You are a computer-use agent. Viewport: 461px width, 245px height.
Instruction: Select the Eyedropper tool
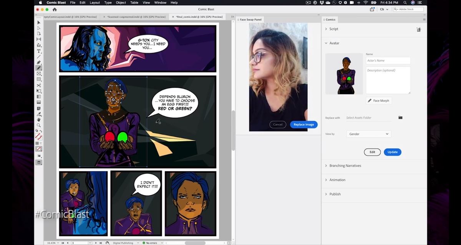(39, 114)
